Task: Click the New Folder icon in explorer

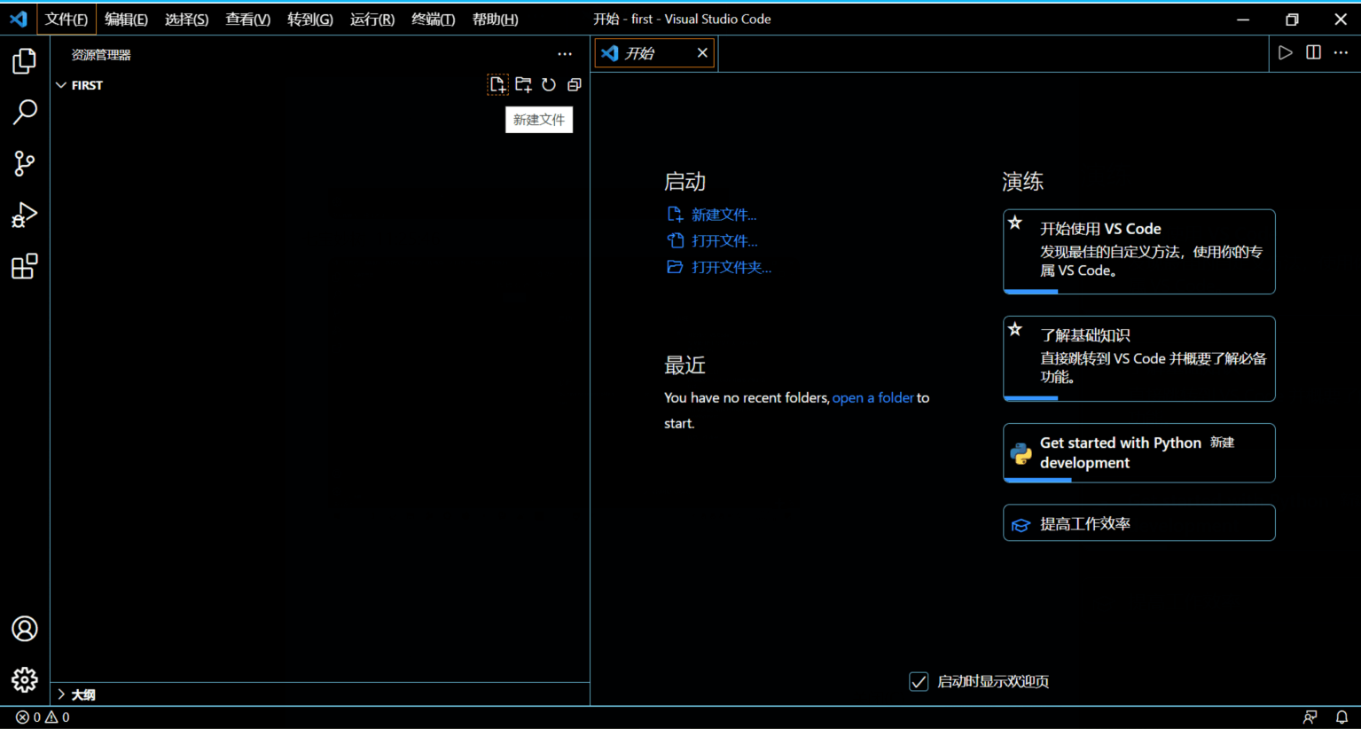Action: (x=524, y=85)
